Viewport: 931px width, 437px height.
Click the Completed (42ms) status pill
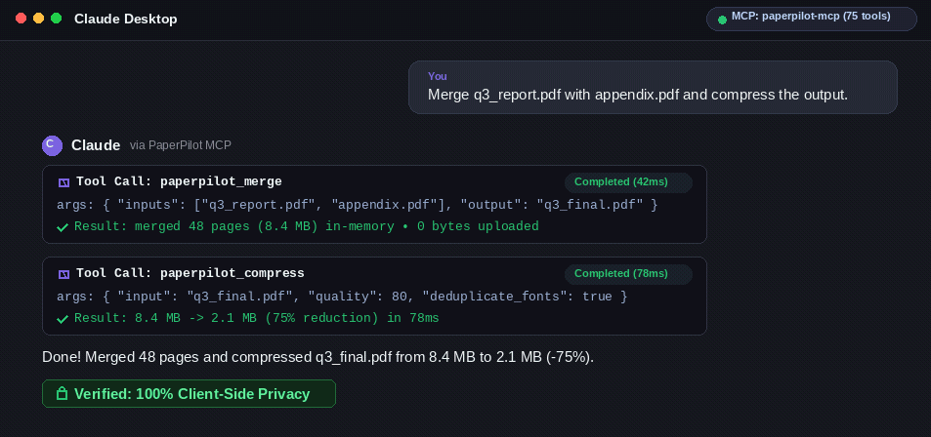[x=628, y=182]
